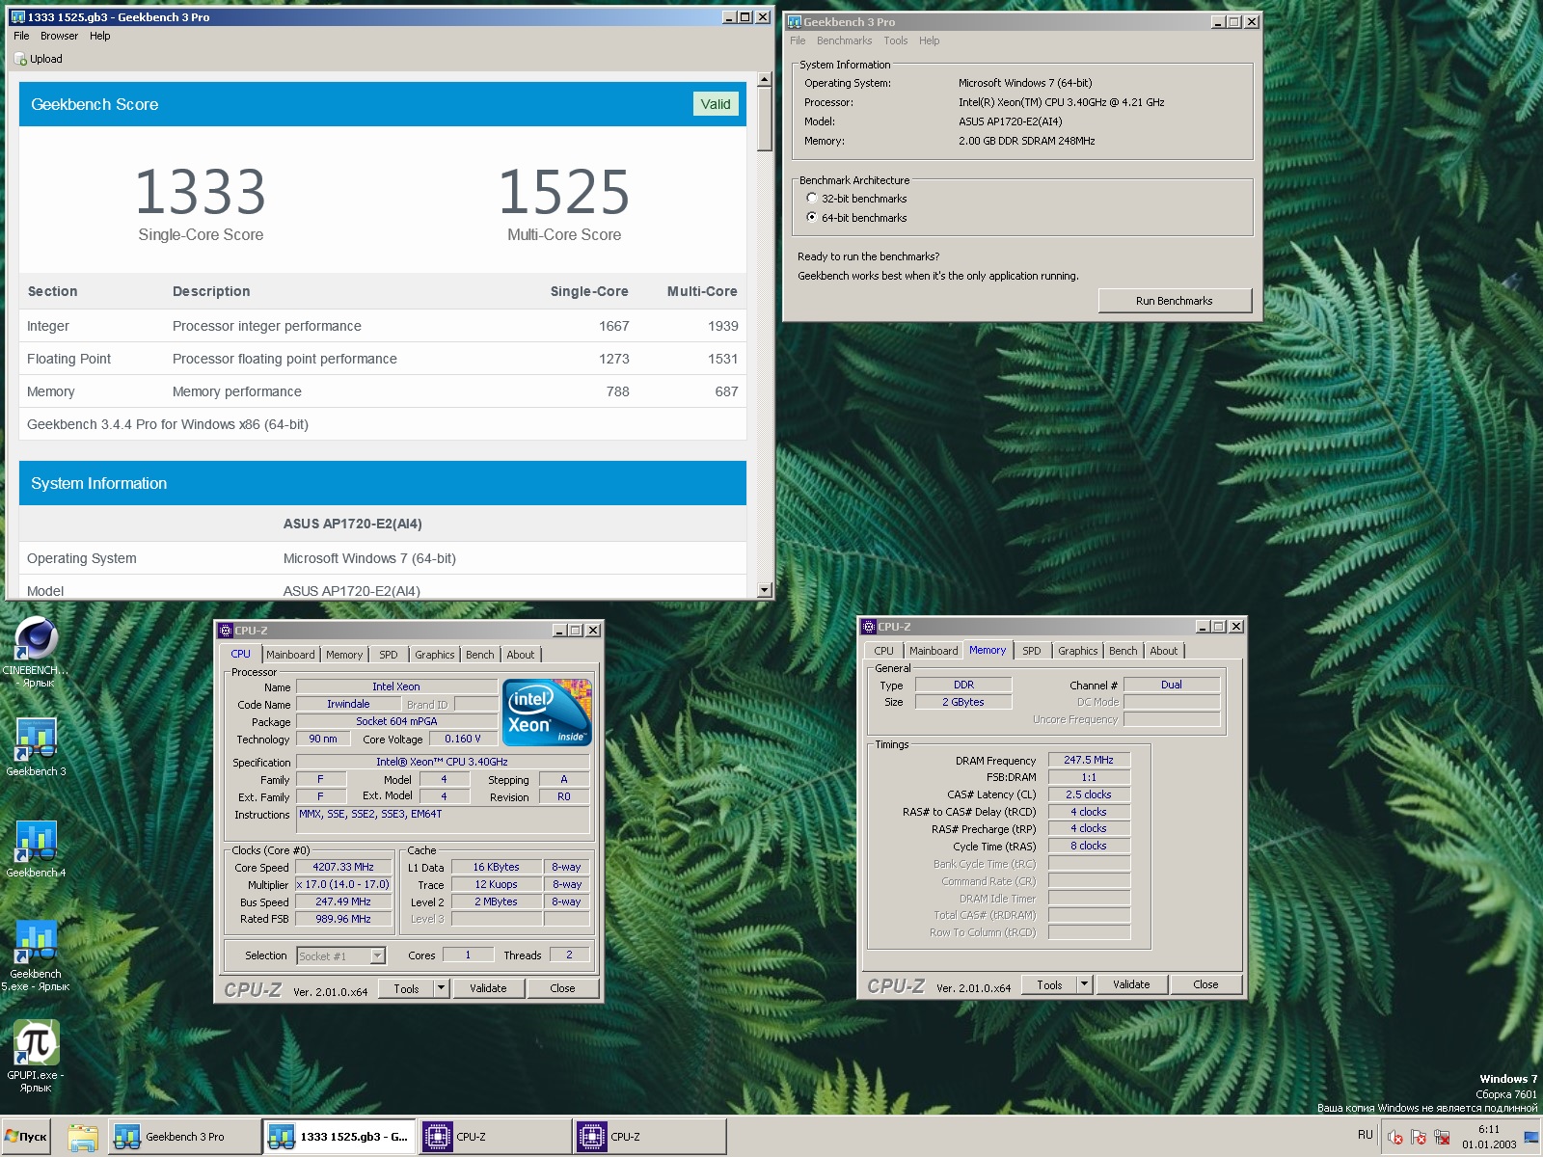Click the taskbar clock showing 6:11

click(1489, 1137)
